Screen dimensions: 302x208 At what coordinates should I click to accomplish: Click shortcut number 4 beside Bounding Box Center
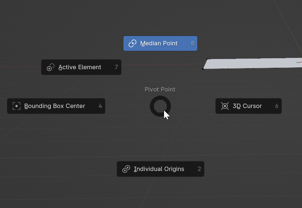click(100, 106)
